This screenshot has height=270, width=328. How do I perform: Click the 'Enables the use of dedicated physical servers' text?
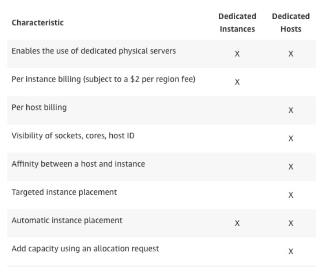pyautogui.click(x=94, y=51)
